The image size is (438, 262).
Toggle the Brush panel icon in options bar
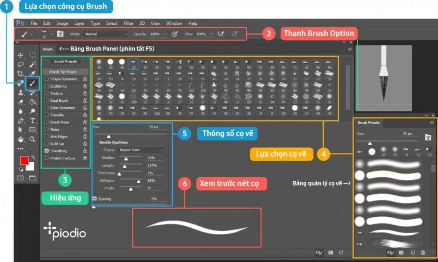[x=60, y=34]
